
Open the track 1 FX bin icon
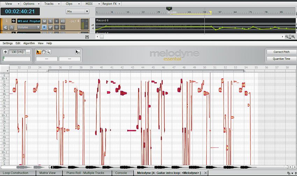(5, 28)
